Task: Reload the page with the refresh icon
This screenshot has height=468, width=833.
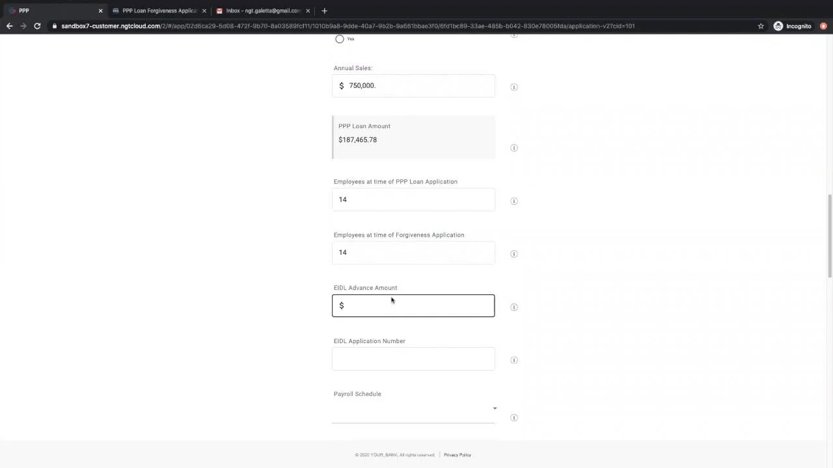Action: tap(37, 26)
